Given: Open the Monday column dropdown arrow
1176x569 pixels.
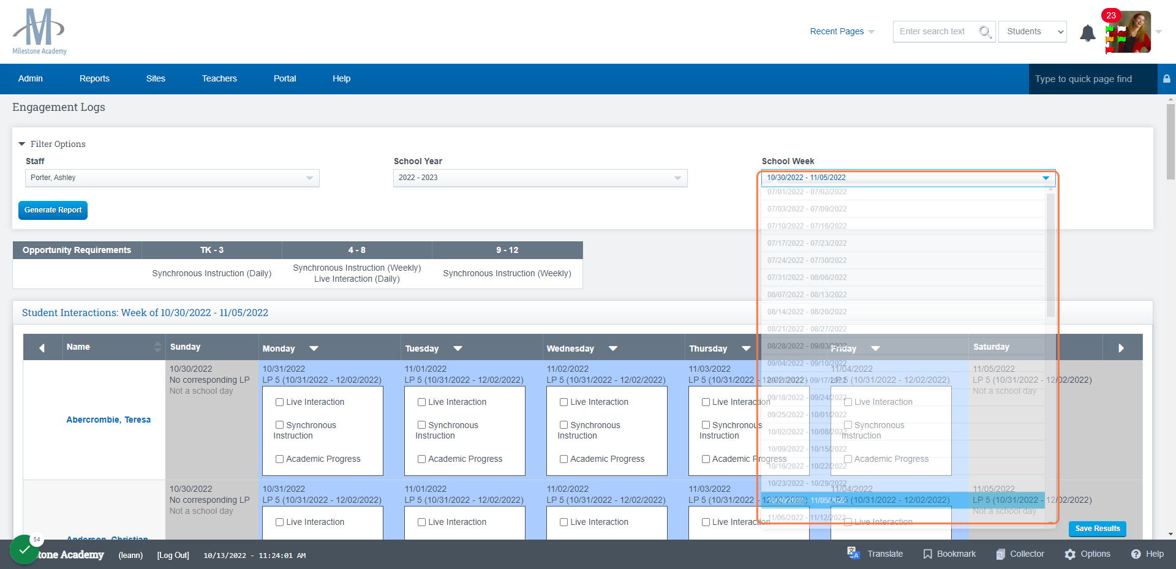Looking at the screenshot, I should (314, 349).
